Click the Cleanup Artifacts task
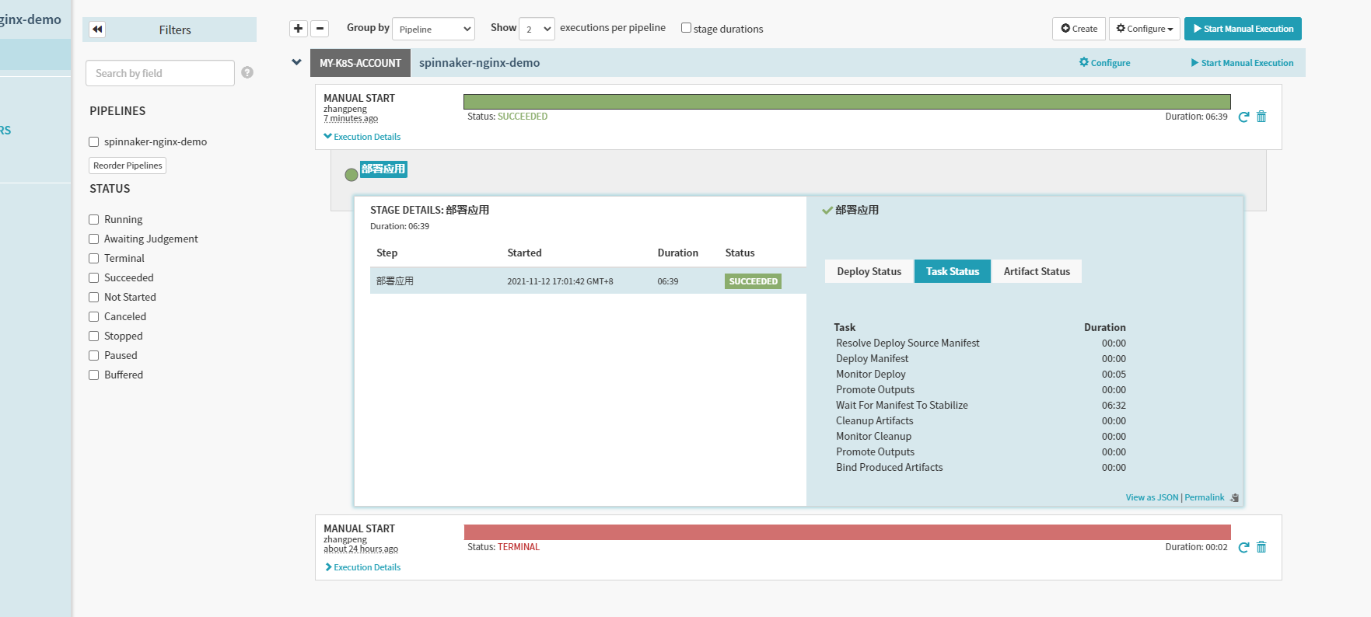Image resolution: width=1371 pixels, height=617 pixels. (x=875, y=420)
